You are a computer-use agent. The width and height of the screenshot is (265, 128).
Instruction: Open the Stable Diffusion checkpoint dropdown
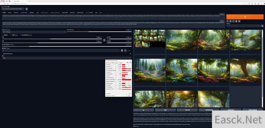click(x=13, y=9)
